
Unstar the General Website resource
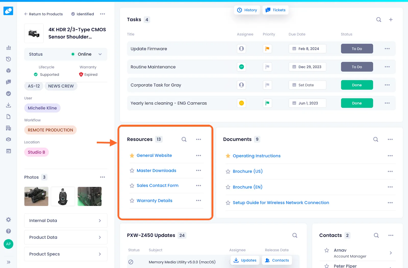pos(132,155)
